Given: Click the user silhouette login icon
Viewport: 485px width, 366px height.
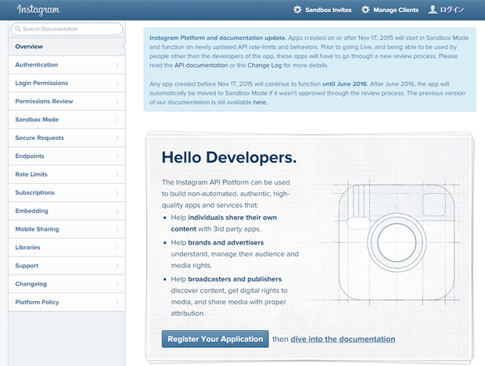Looking at the screenshot, I should click(x=433, y=10).
